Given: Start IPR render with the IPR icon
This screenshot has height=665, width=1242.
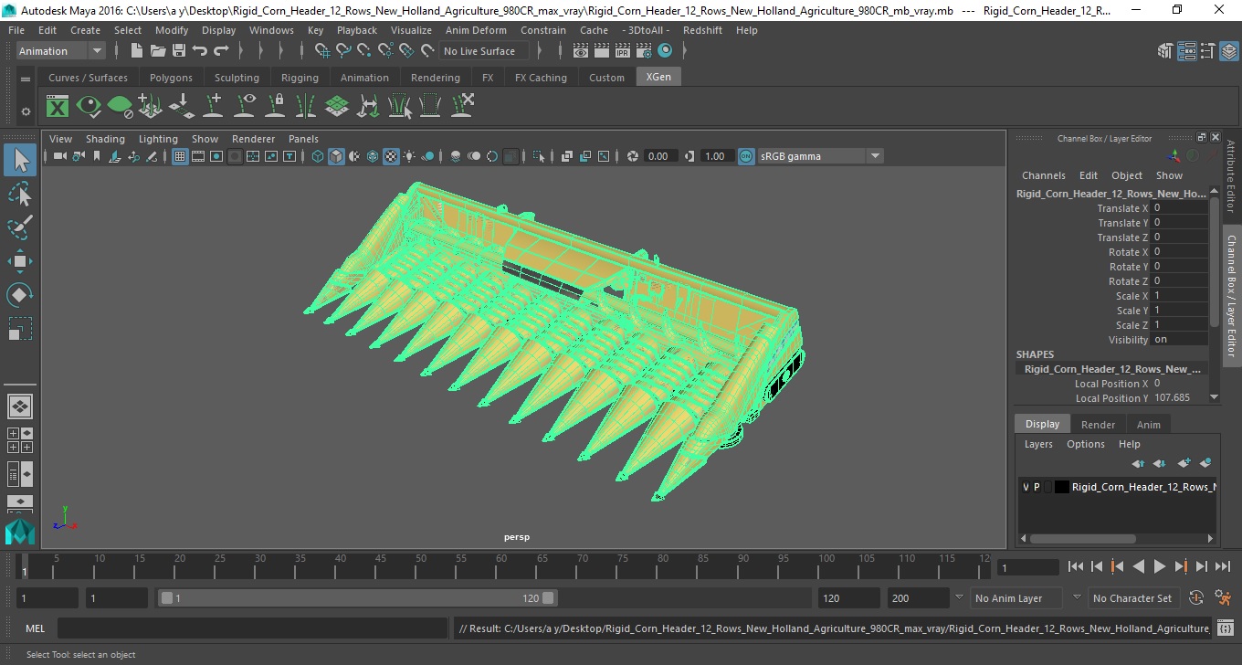Looking at the screenshot, I should click(623, 51).
